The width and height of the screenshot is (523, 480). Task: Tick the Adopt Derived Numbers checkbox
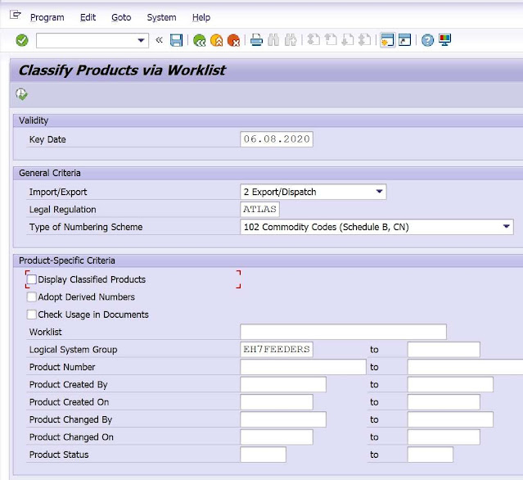pyautogui.click(x=32, y=297)
